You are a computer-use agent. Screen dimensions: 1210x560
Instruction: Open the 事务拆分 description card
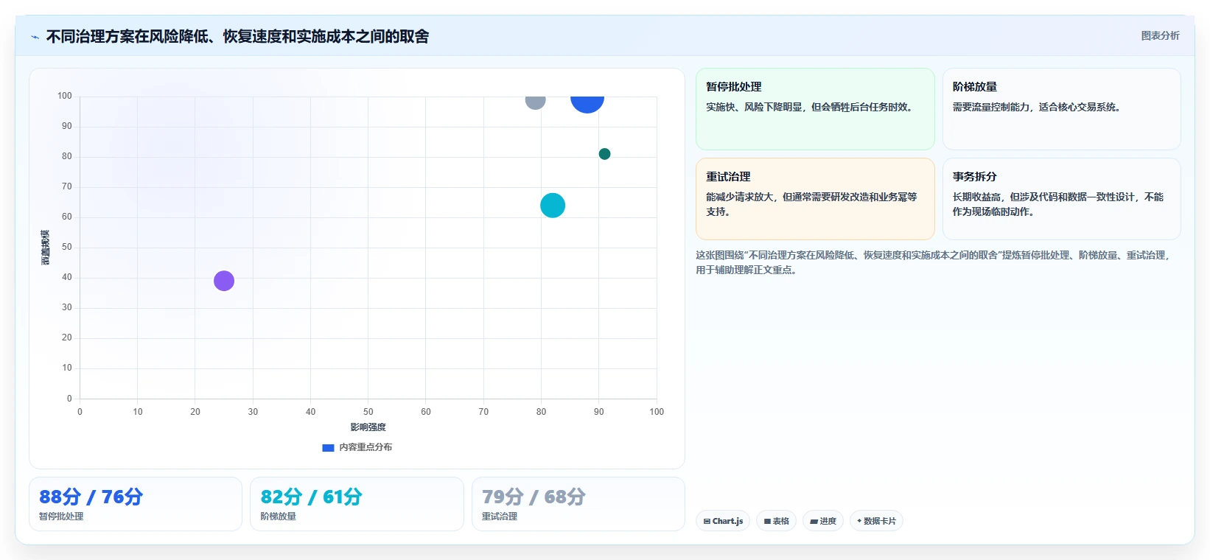coord(1062,199)
